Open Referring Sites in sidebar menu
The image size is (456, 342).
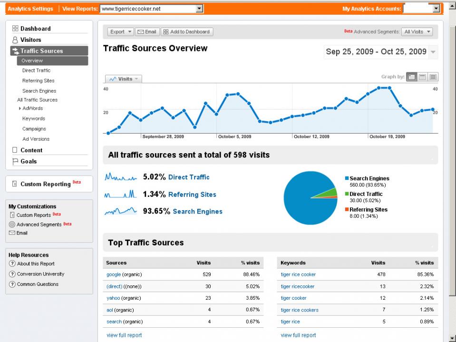[x=38, y=81]
